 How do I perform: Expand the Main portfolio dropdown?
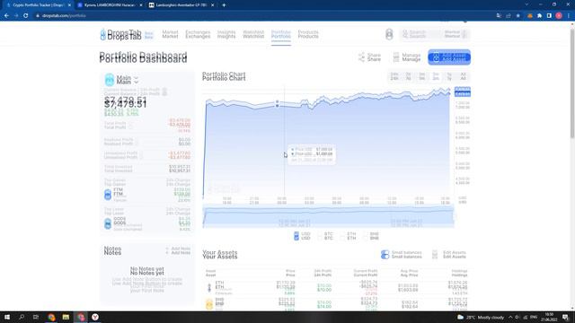(x=136, y=80)
